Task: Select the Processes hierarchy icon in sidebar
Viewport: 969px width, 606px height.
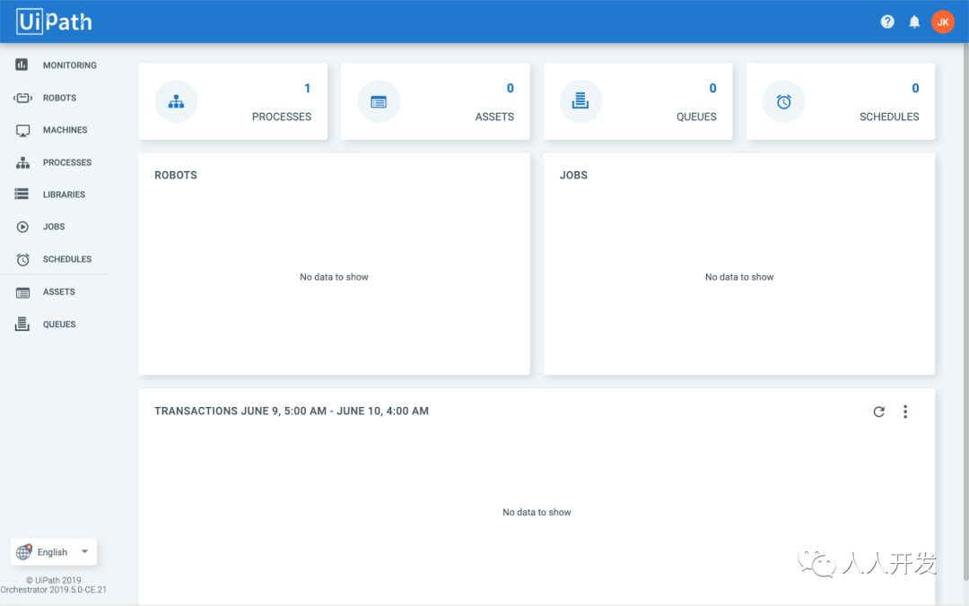Action: (x=22, y=162)
